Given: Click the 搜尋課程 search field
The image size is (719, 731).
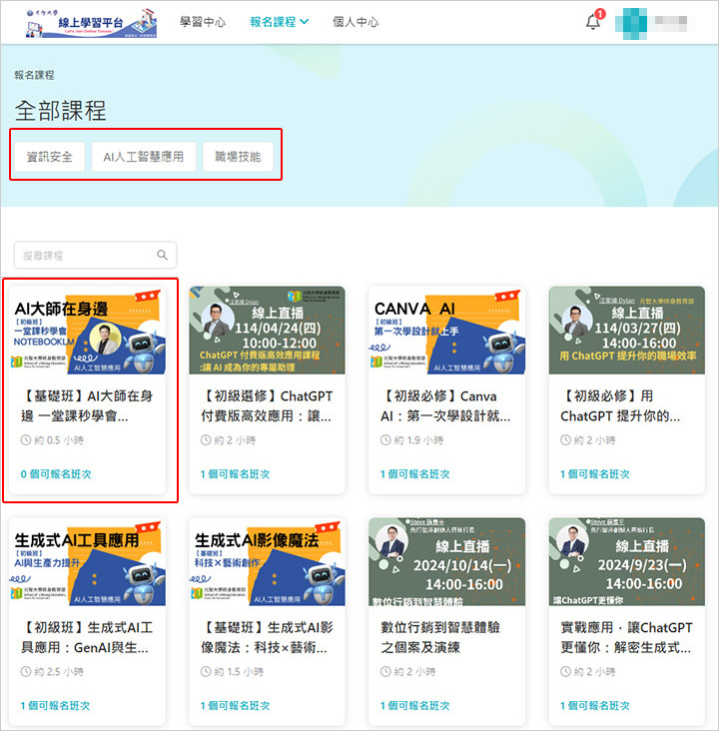Looking at the screenshot, I should [95, 255].
